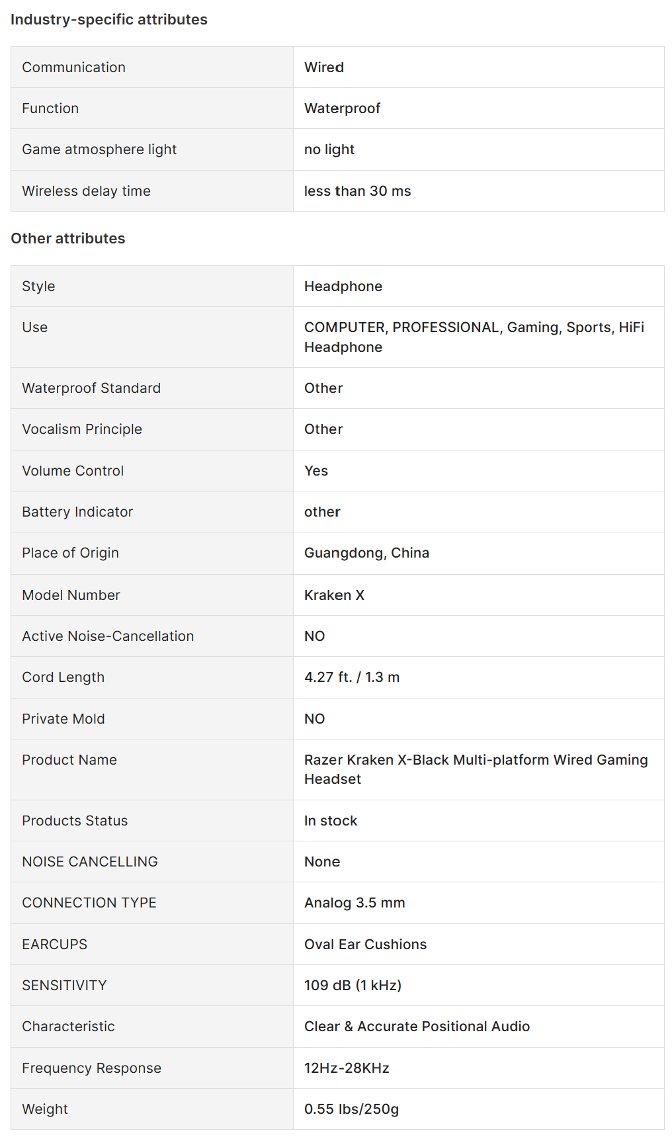Viewport: 672px width, 1139px height.
Task: Click the Waterproof function value
Action: (x=342, y=108)
